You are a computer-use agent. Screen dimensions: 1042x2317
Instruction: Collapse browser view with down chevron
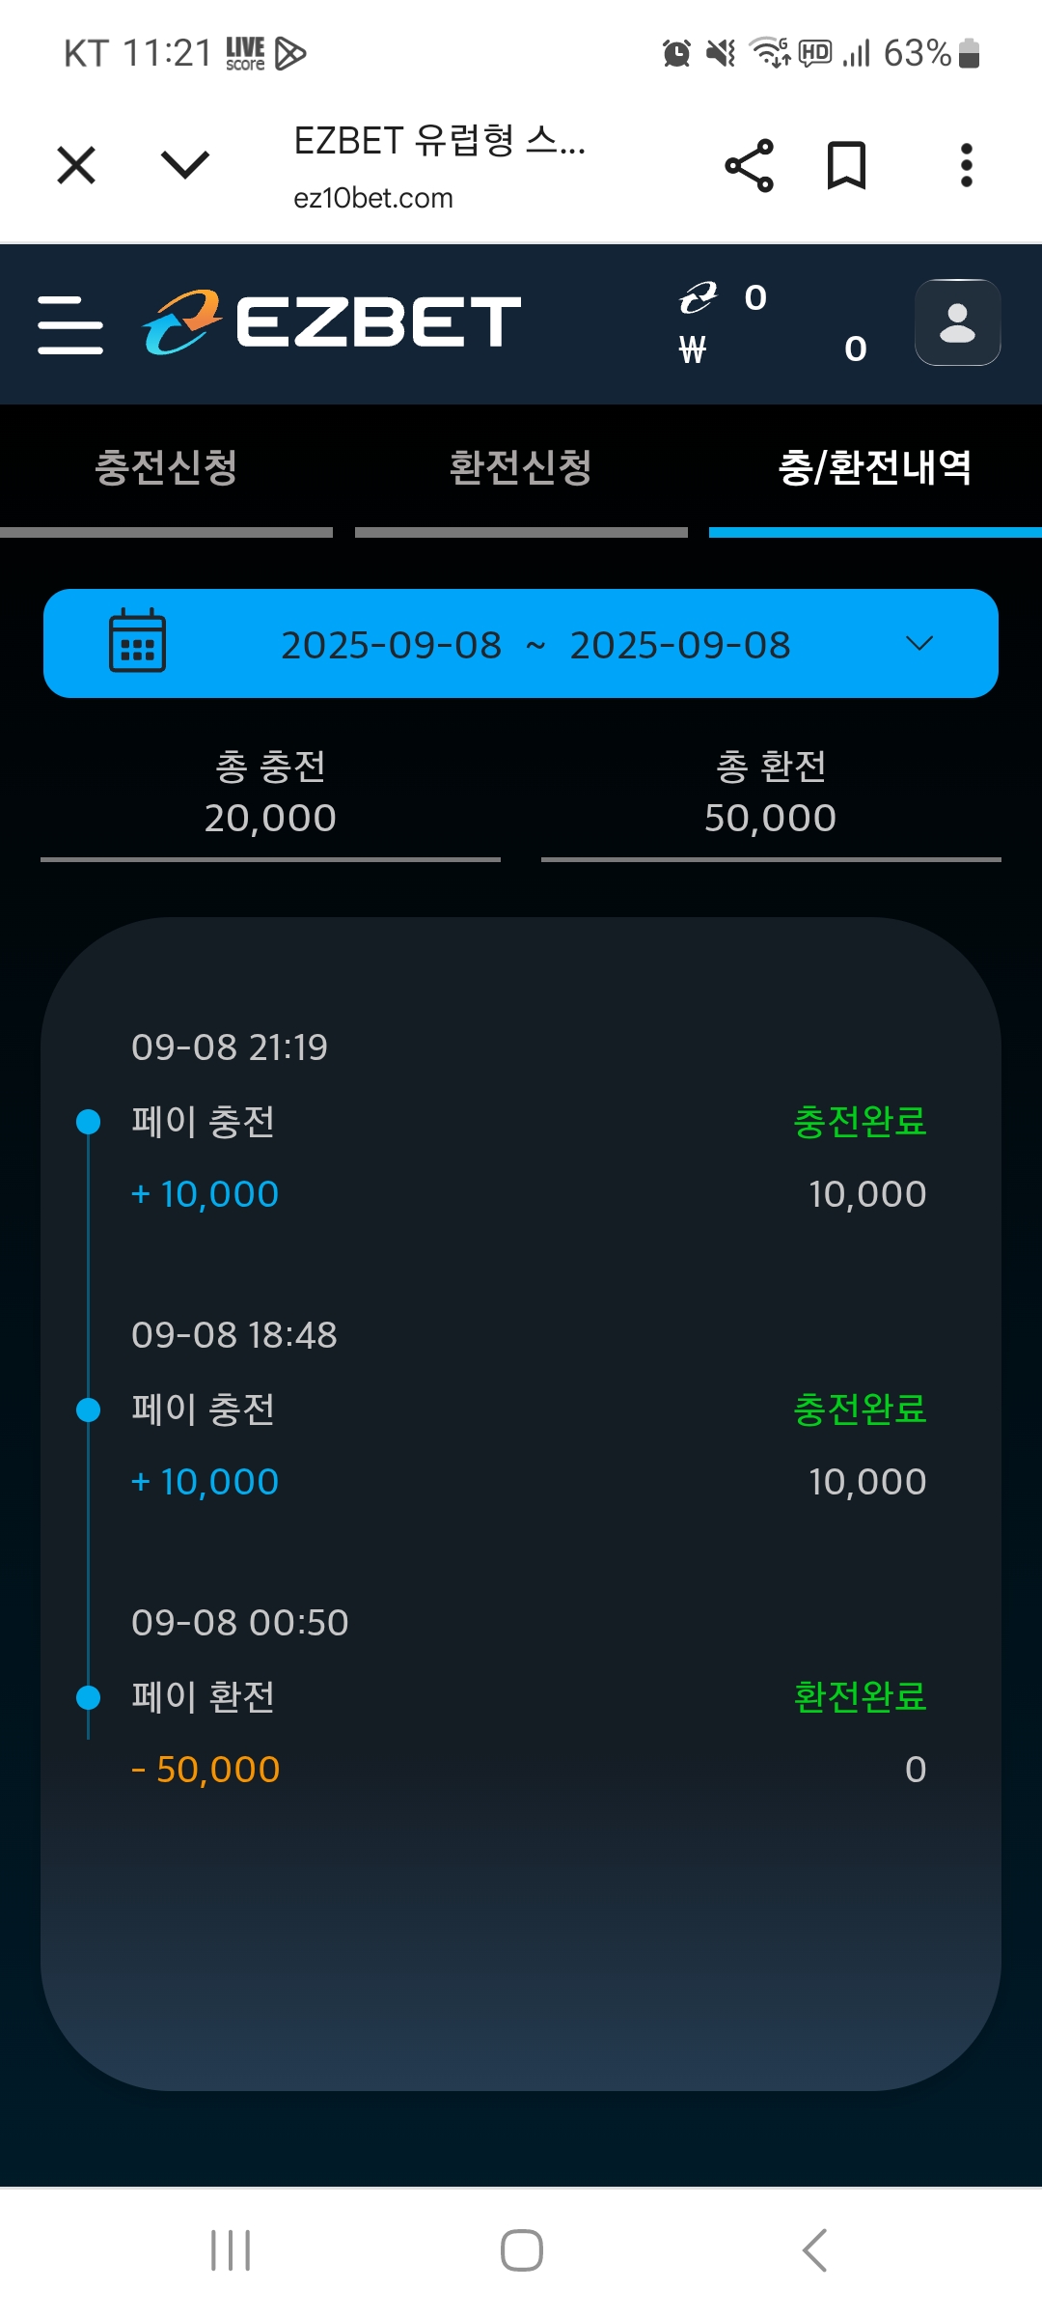[184, 165]
